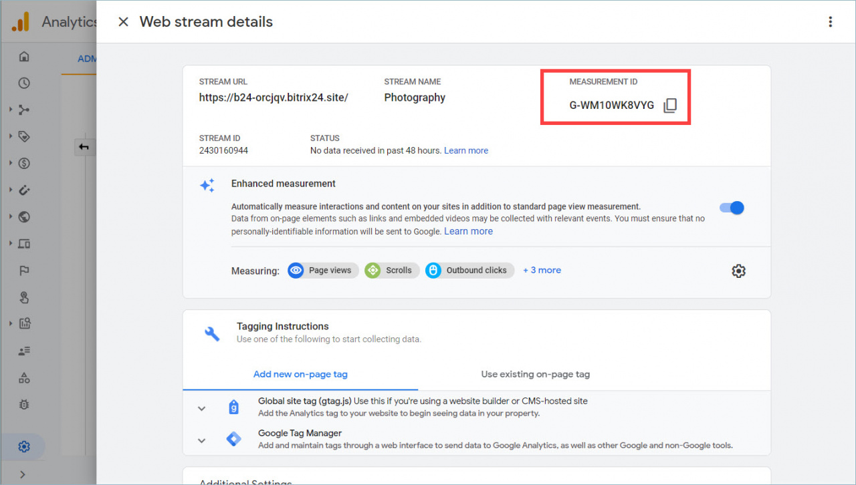This screenshot has width=856, height=485.
Task: Select the Add new on-page tag tab
Action: (x=300, y=374)
